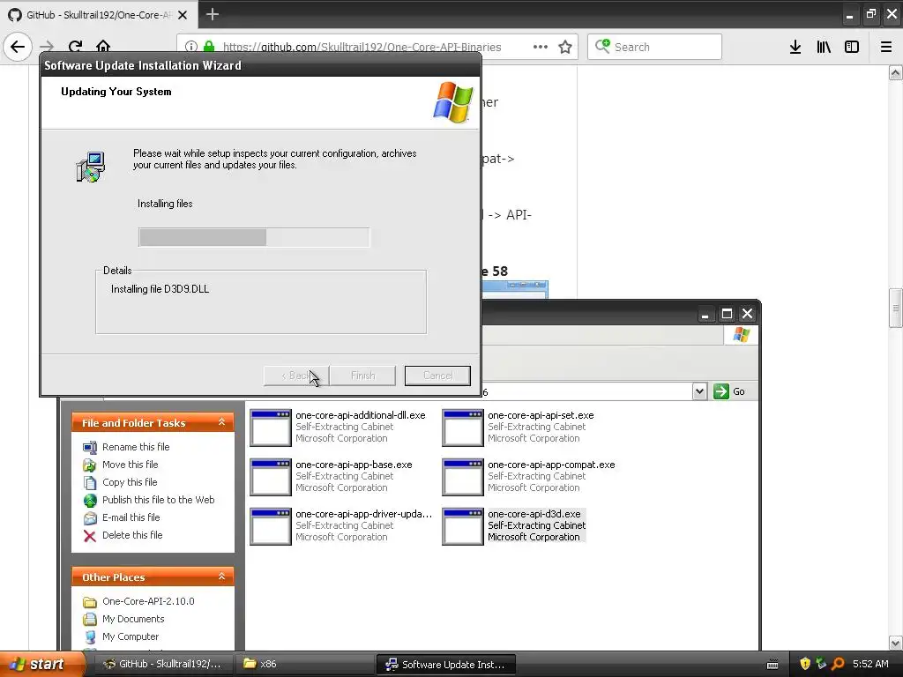
Task: Open the Windows Start menu
Action: click(42, 664)
